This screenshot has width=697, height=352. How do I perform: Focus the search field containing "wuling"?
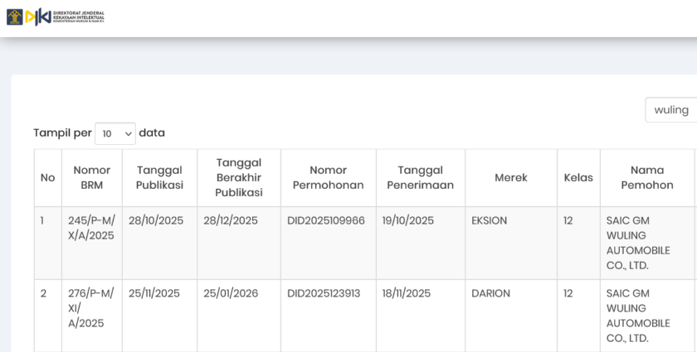pos(671,110)
